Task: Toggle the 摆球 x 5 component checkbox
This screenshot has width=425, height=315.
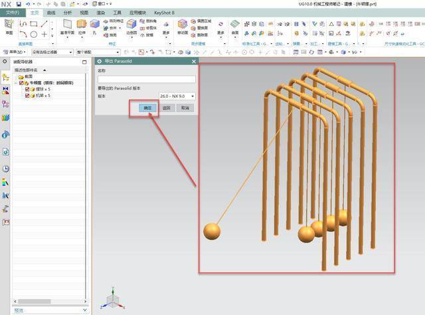Action: pyautogui.click(x=27, y=89)
